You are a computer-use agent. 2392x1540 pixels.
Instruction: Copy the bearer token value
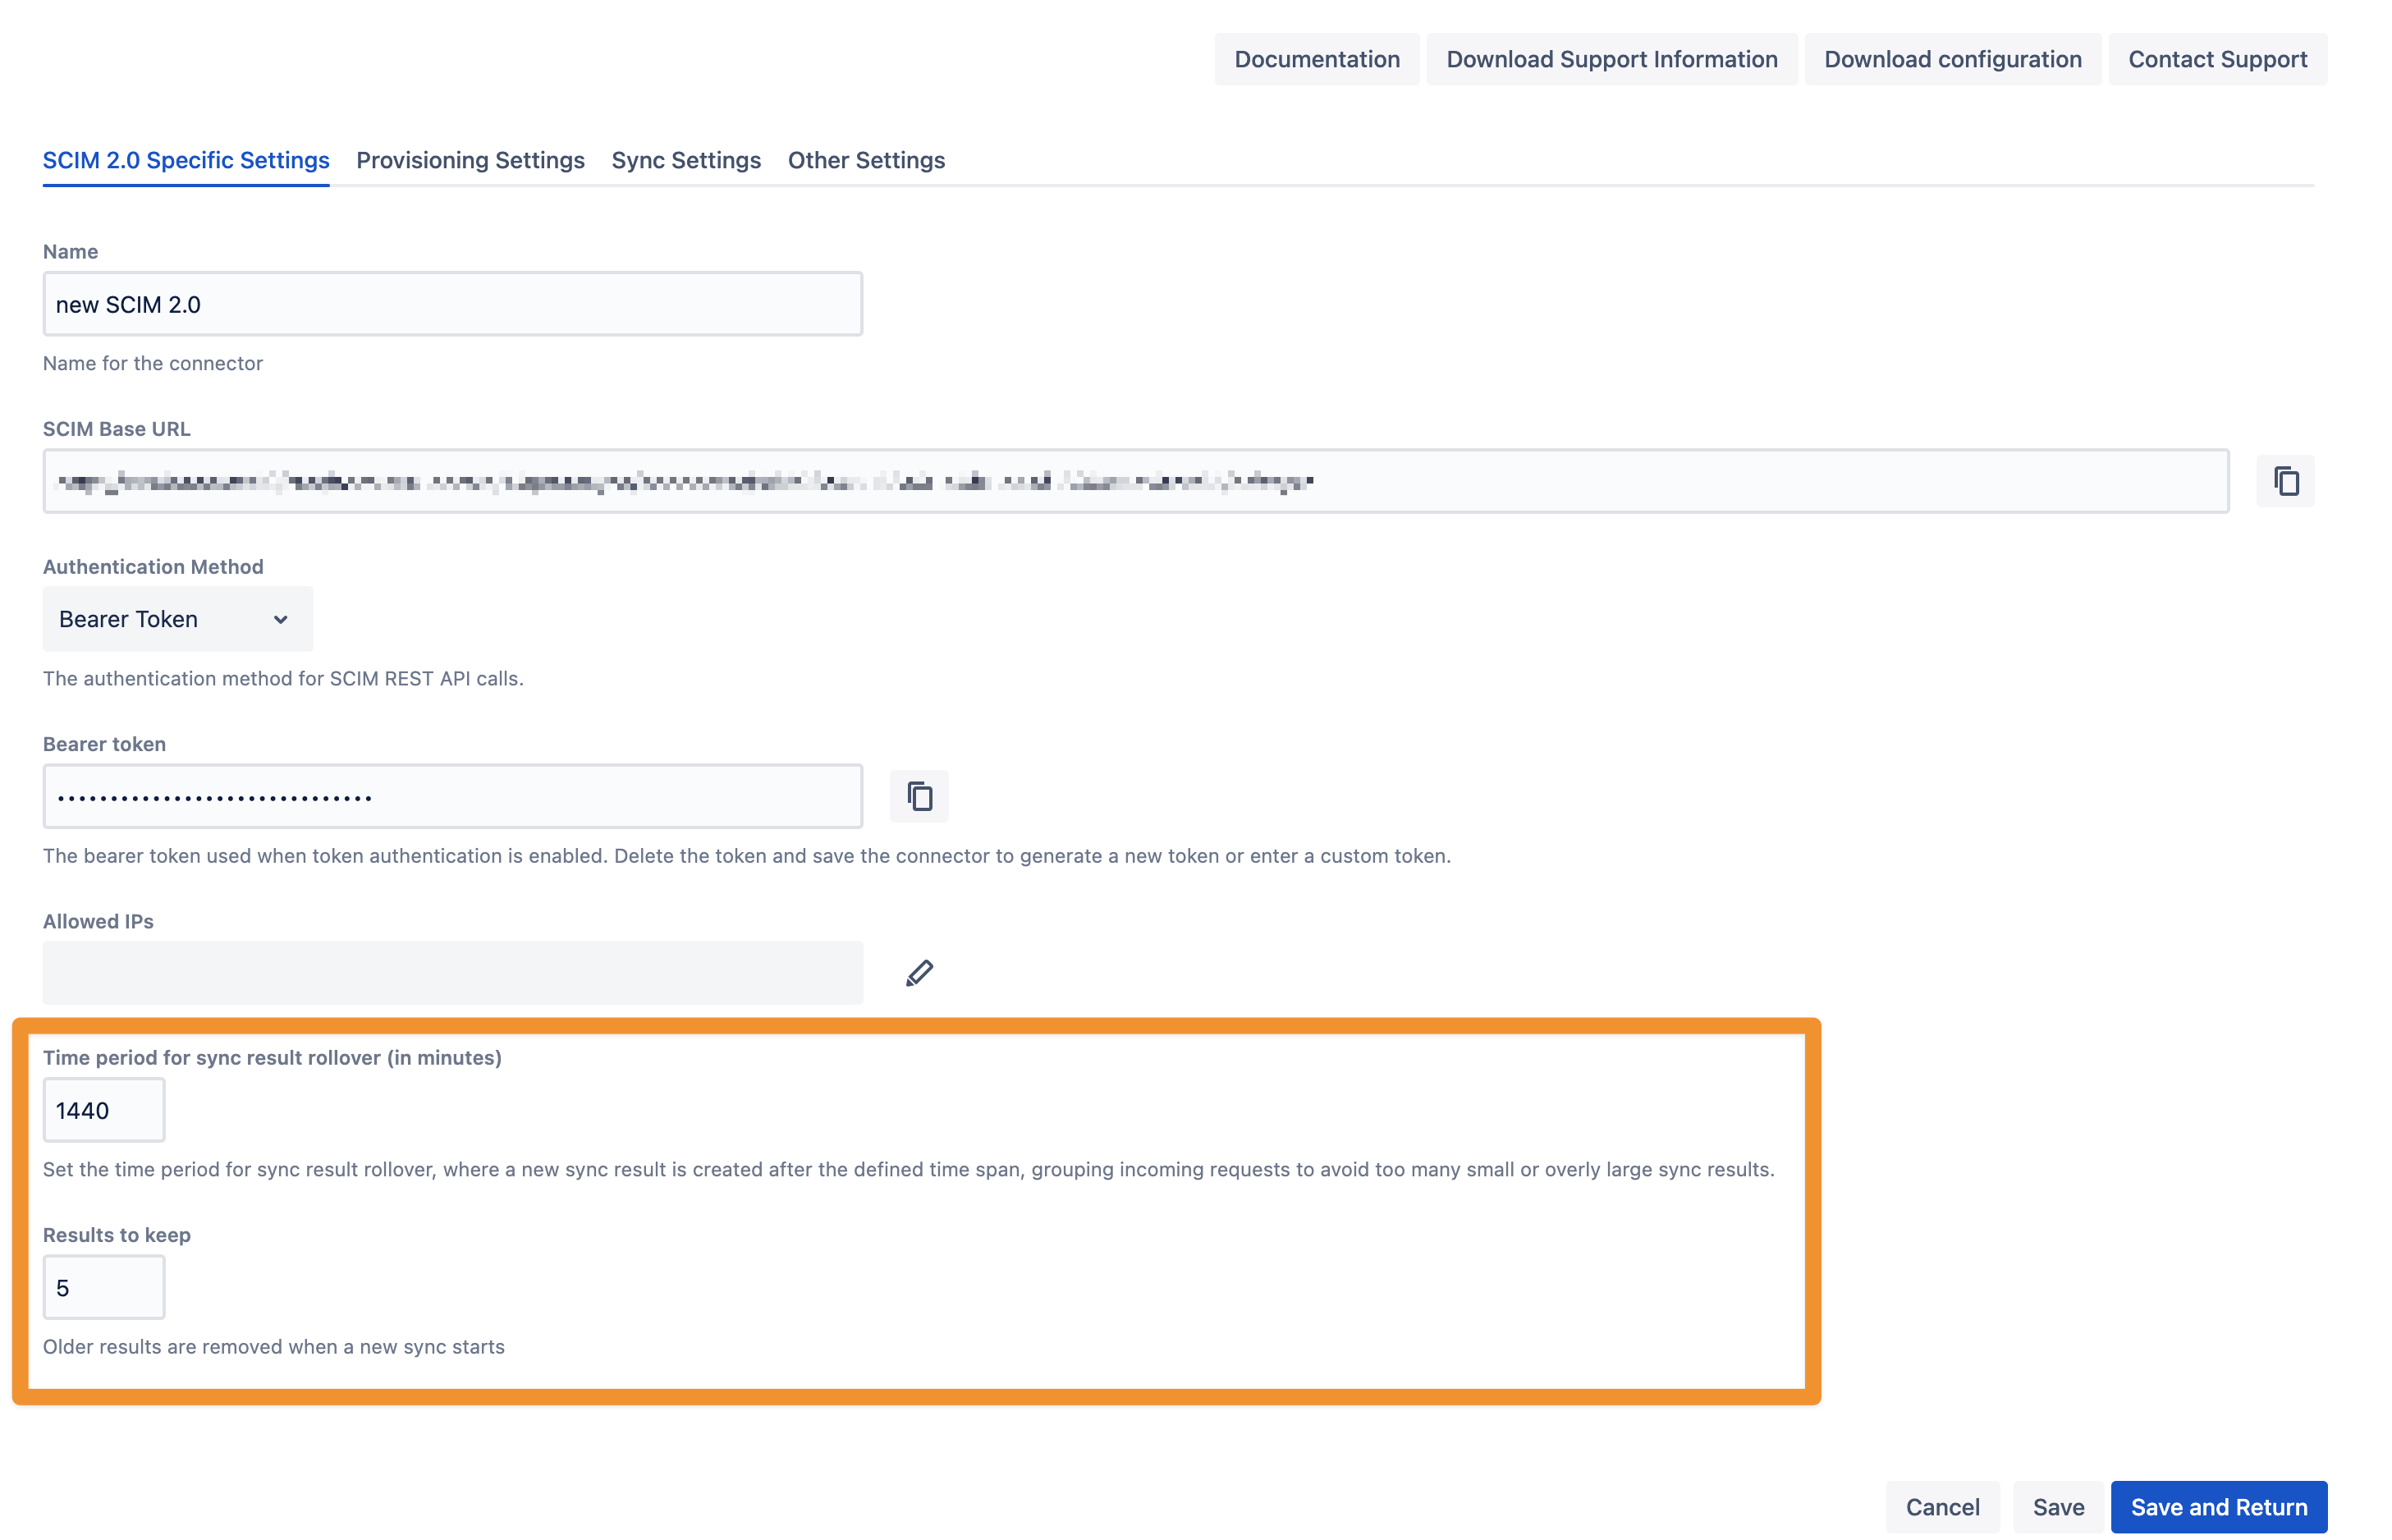coord(918,796)
